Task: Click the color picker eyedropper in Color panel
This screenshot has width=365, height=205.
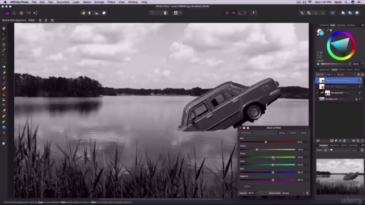Action: click(327, 30)
